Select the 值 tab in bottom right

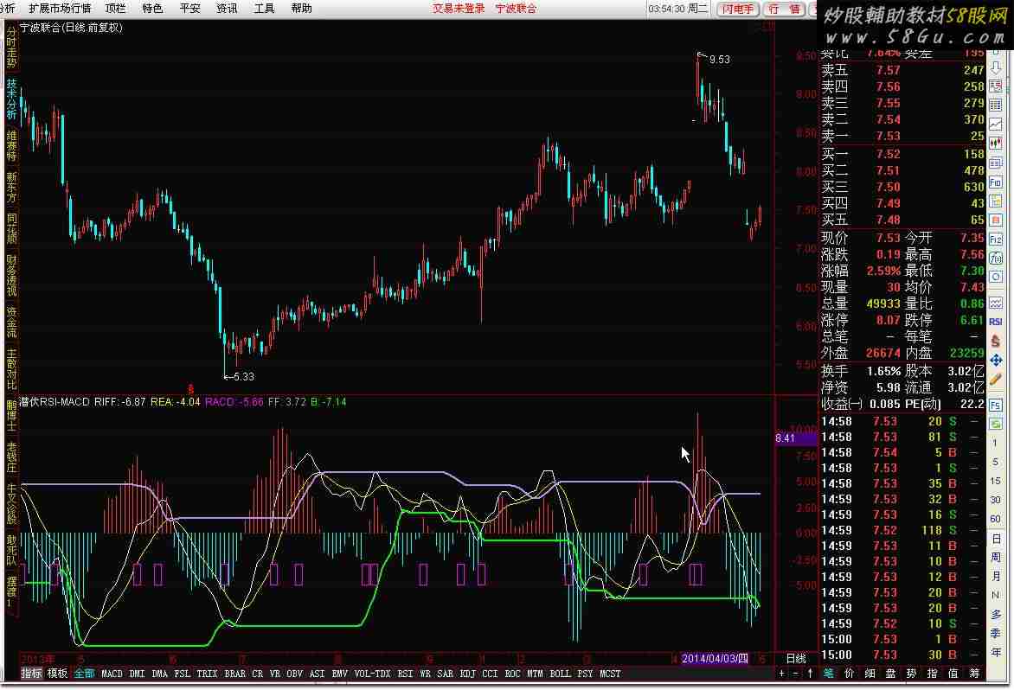(x=953, y=674)
